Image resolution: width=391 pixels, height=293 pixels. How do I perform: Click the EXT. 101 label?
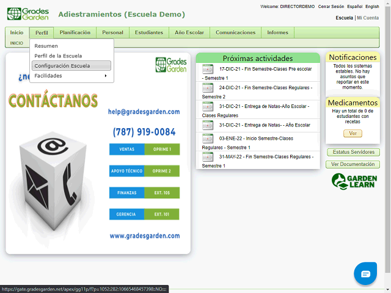162,214
